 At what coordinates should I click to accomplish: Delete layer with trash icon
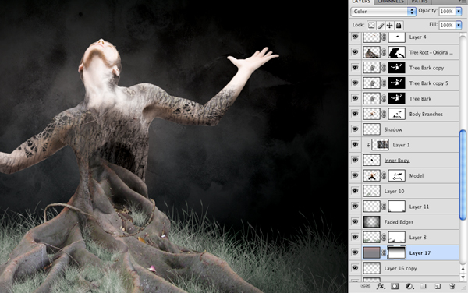(x=452, y=287)
